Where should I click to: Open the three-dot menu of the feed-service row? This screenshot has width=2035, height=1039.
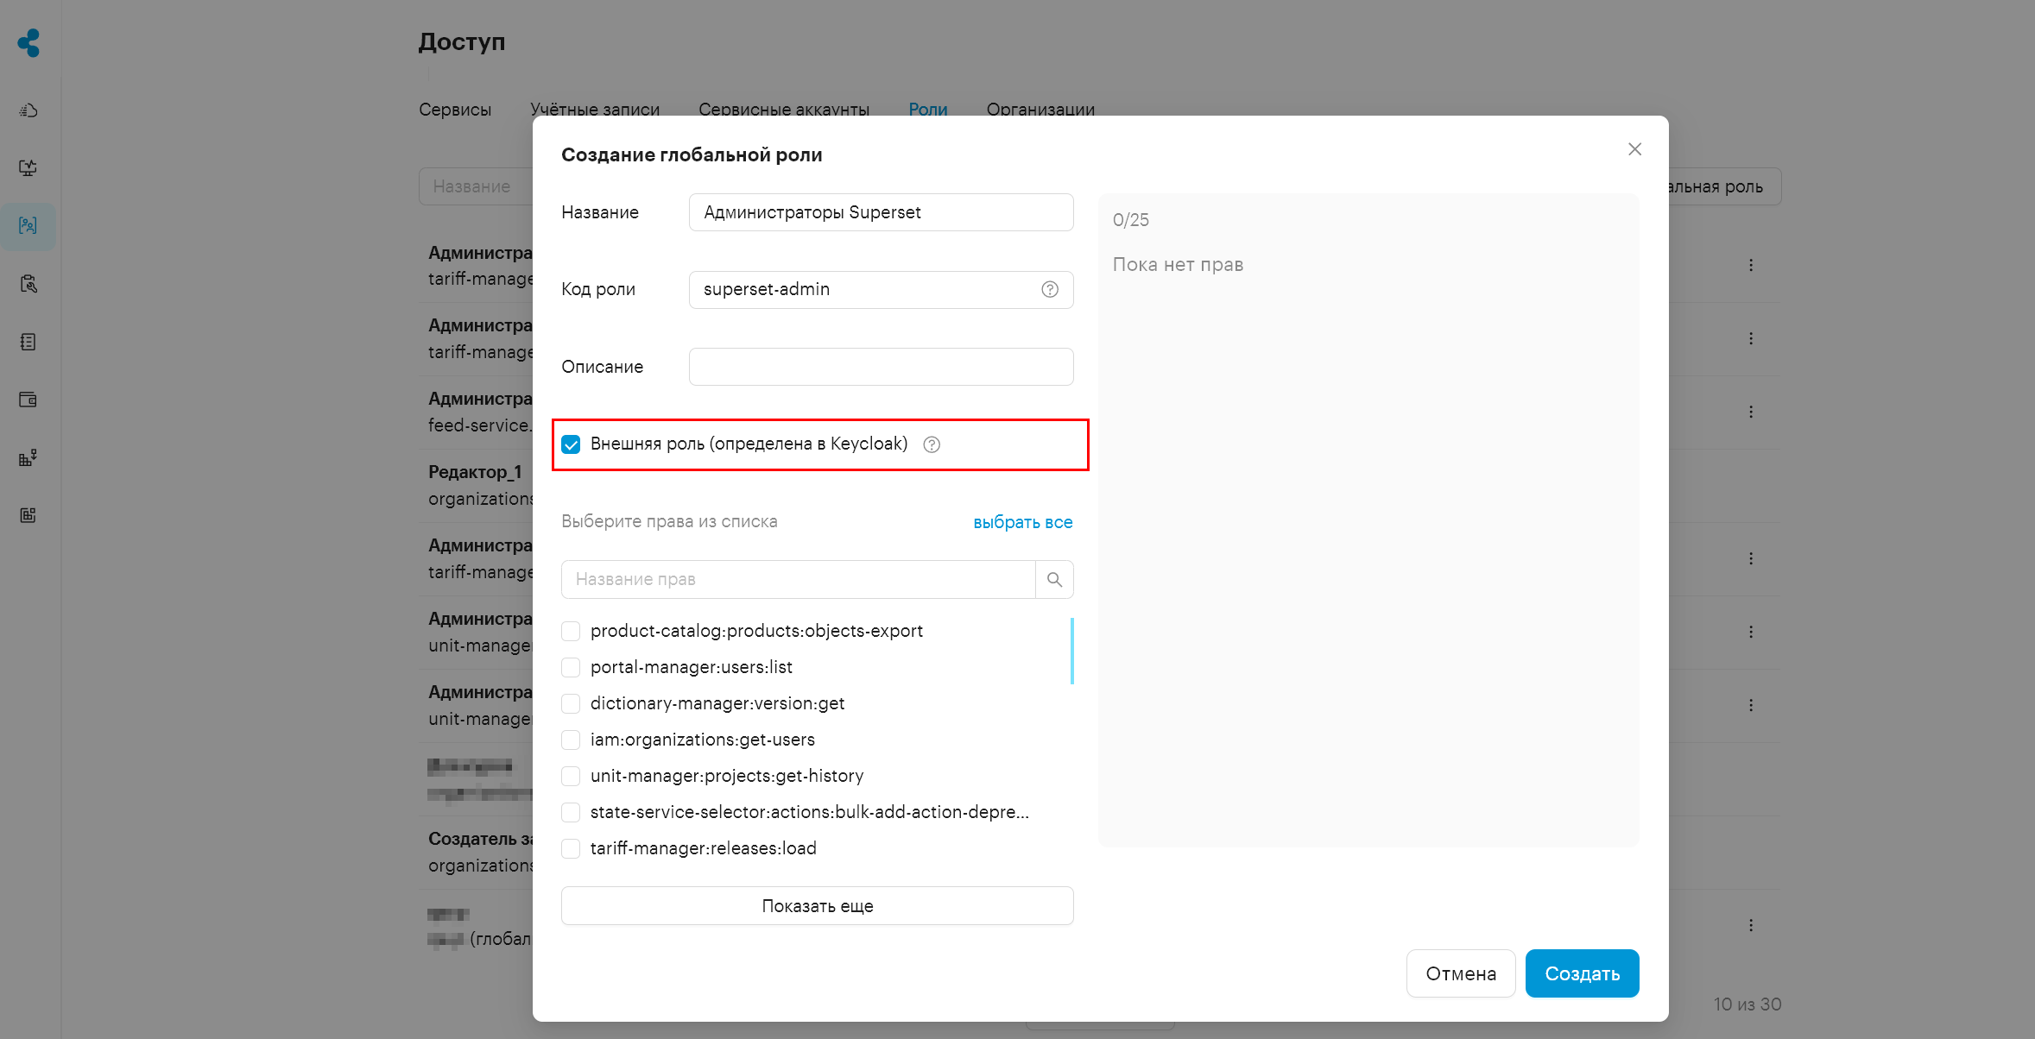pos(1751,412)
